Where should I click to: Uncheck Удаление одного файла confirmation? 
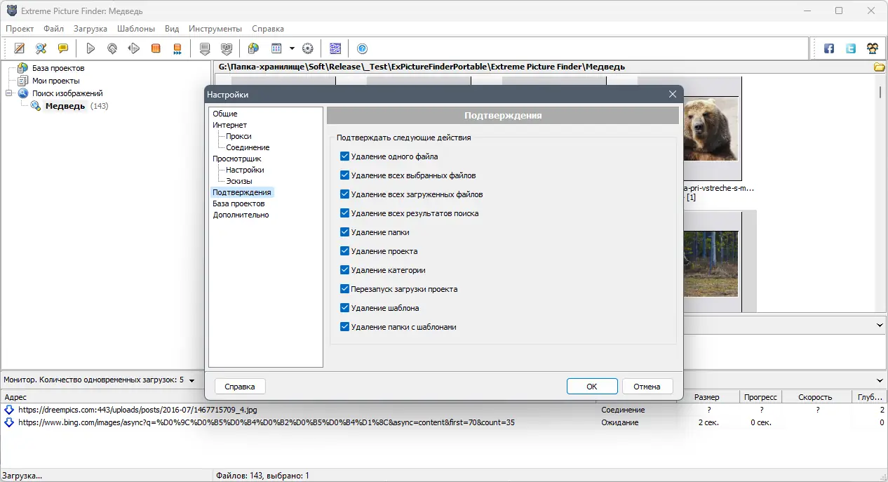(x=344, y=156)
